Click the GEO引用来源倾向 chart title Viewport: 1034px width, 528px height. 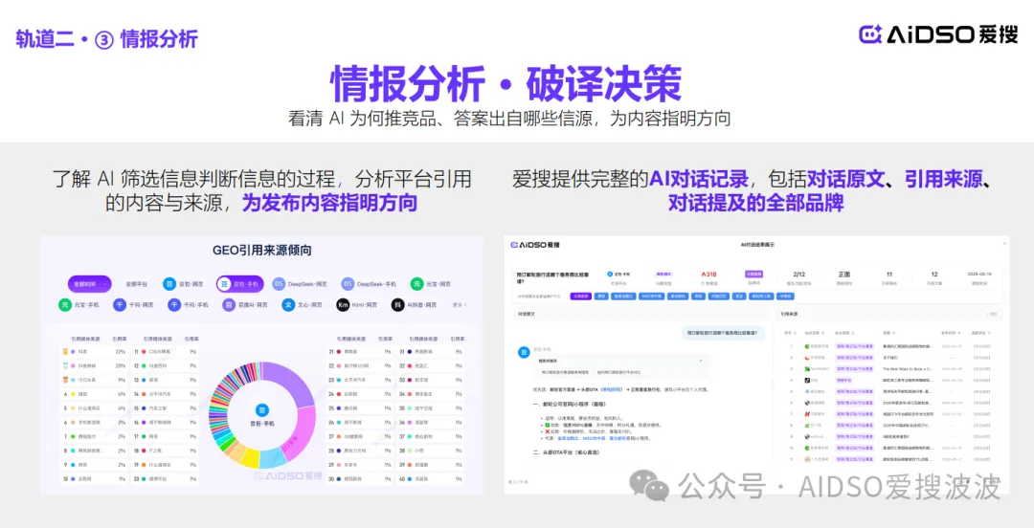(x=261, y=251)
